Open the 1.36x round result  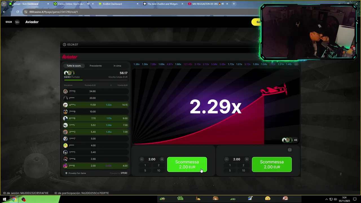137,64
